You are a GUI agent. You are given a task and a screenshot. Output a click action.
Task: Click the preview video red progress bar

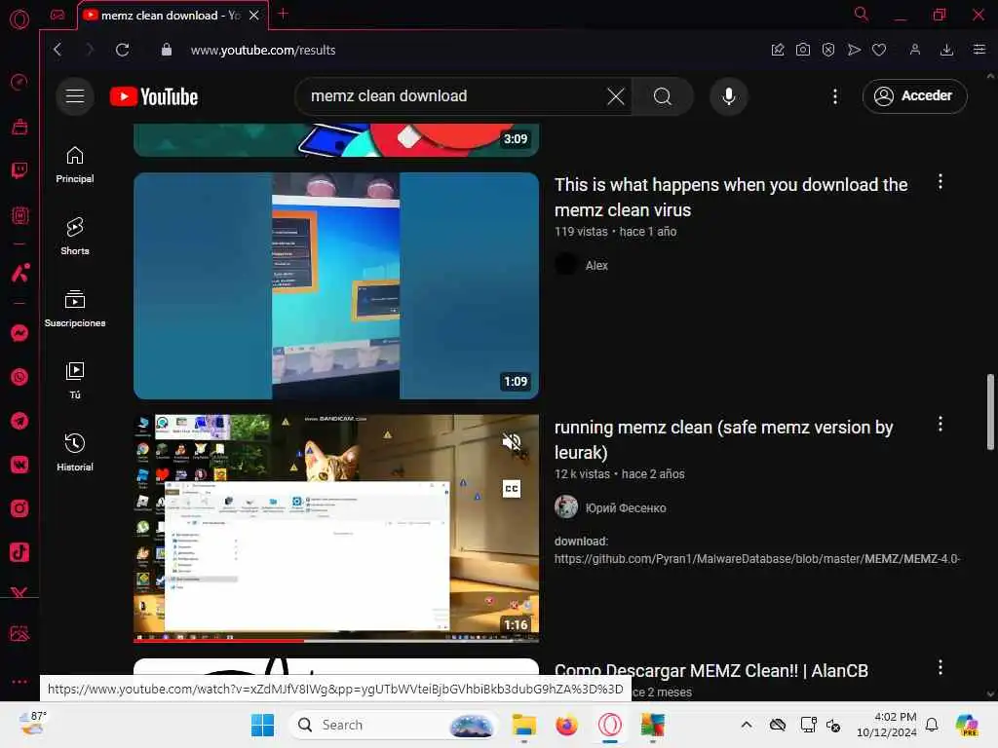point(218,641)
